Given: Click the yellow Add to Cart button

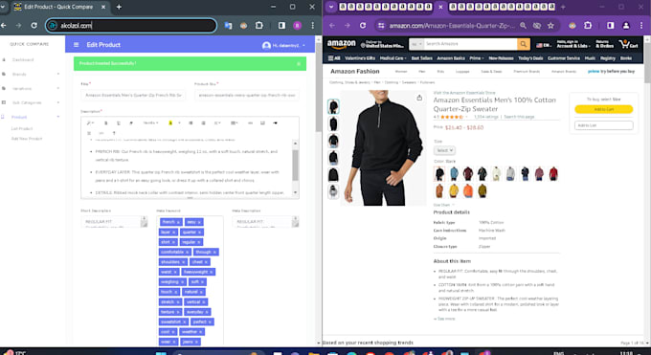Looking at the screenshot, I should pyautogui.click(x=604, y=109).
